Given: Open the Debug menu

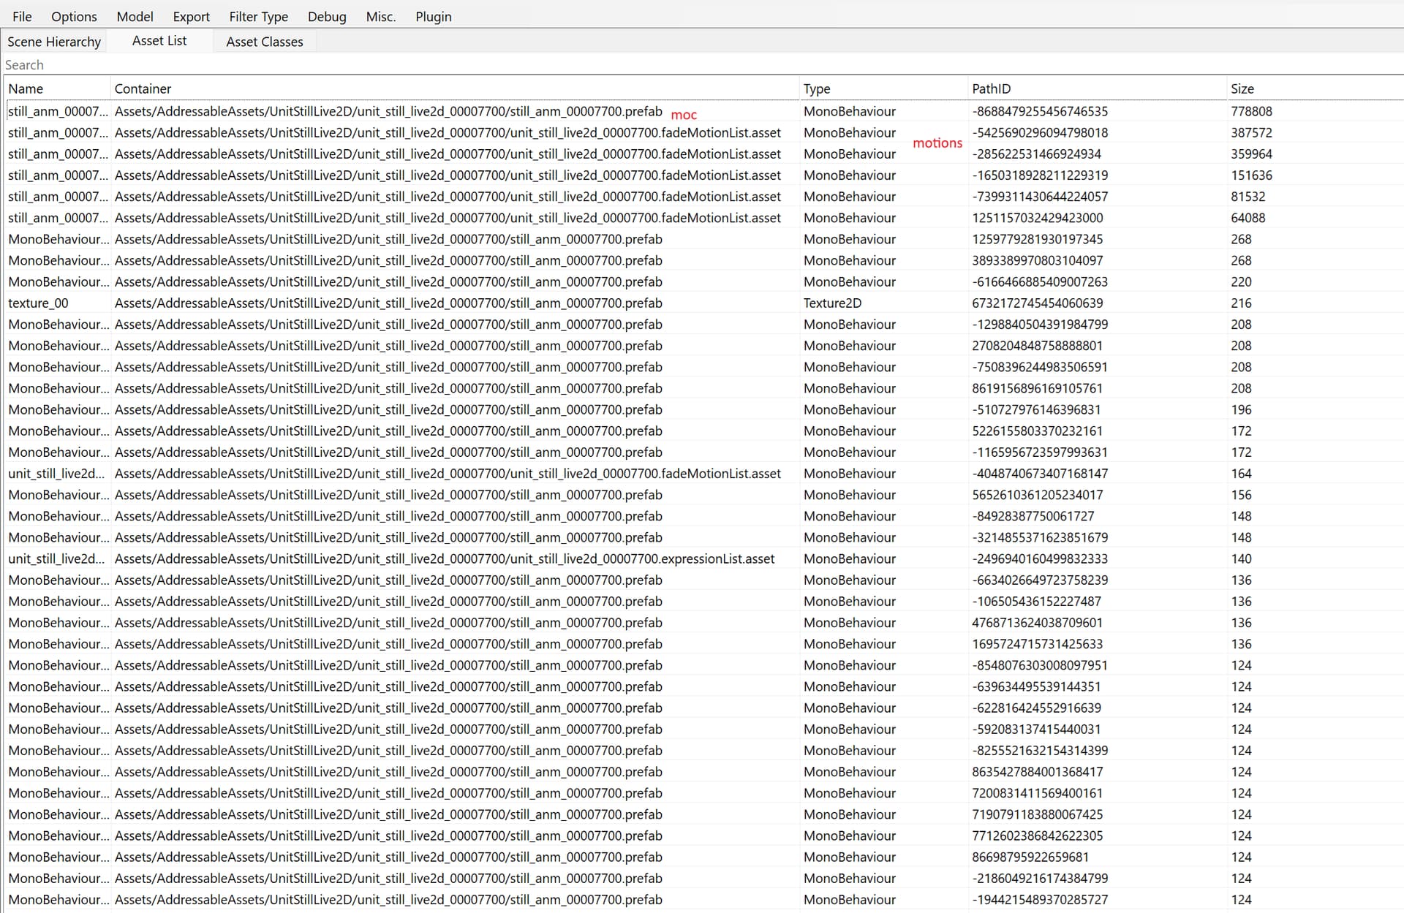Looking at the screenshot, I should click(x=327, y=16).
